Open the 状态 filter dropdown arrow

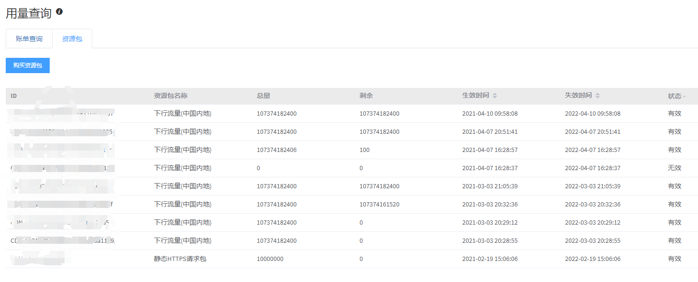[684, 97]
